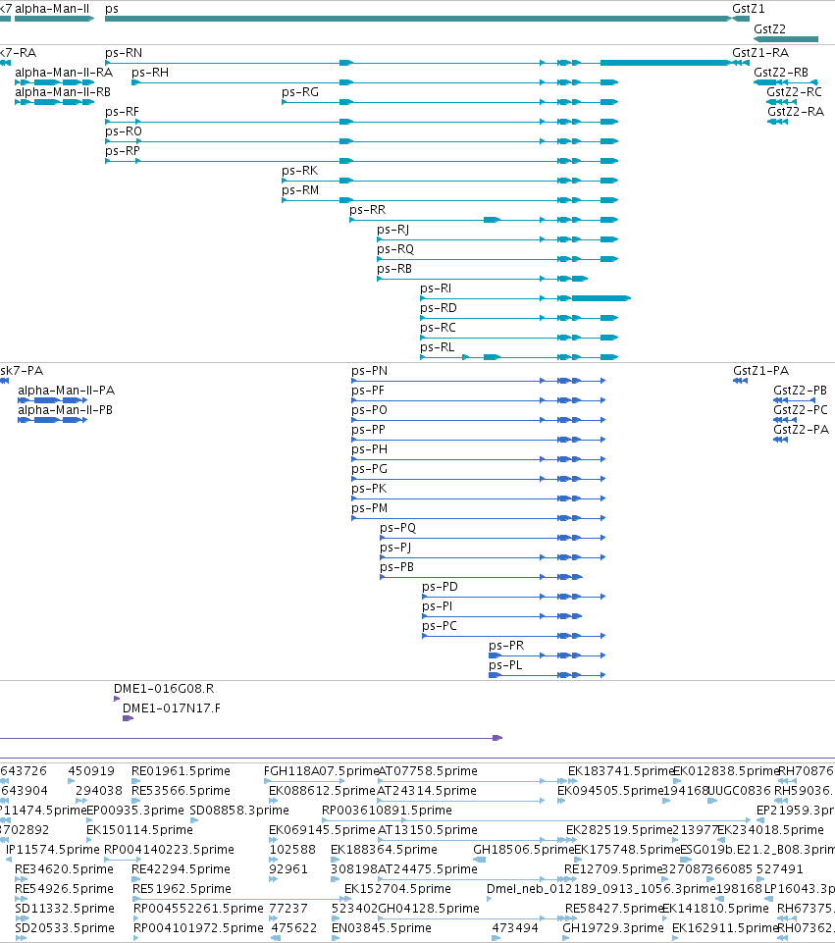835x943 pixels.
Task: Select EST GH18506.5prime
Action: [524, 850]
